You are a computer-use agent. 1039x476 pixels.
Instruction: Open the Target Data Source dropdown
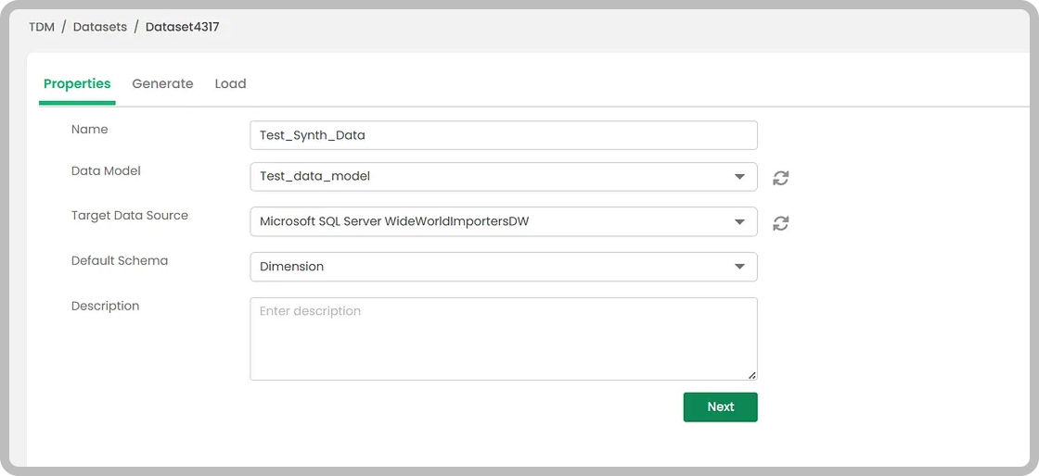504,221
